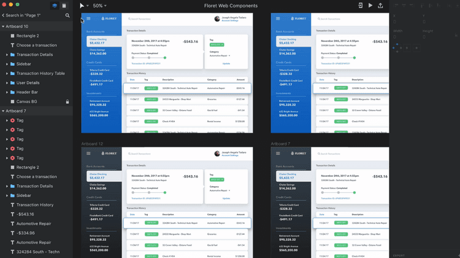
Task: Select the Rectangle 2 layer under Artboard 10
Action: tap(28, 36)
